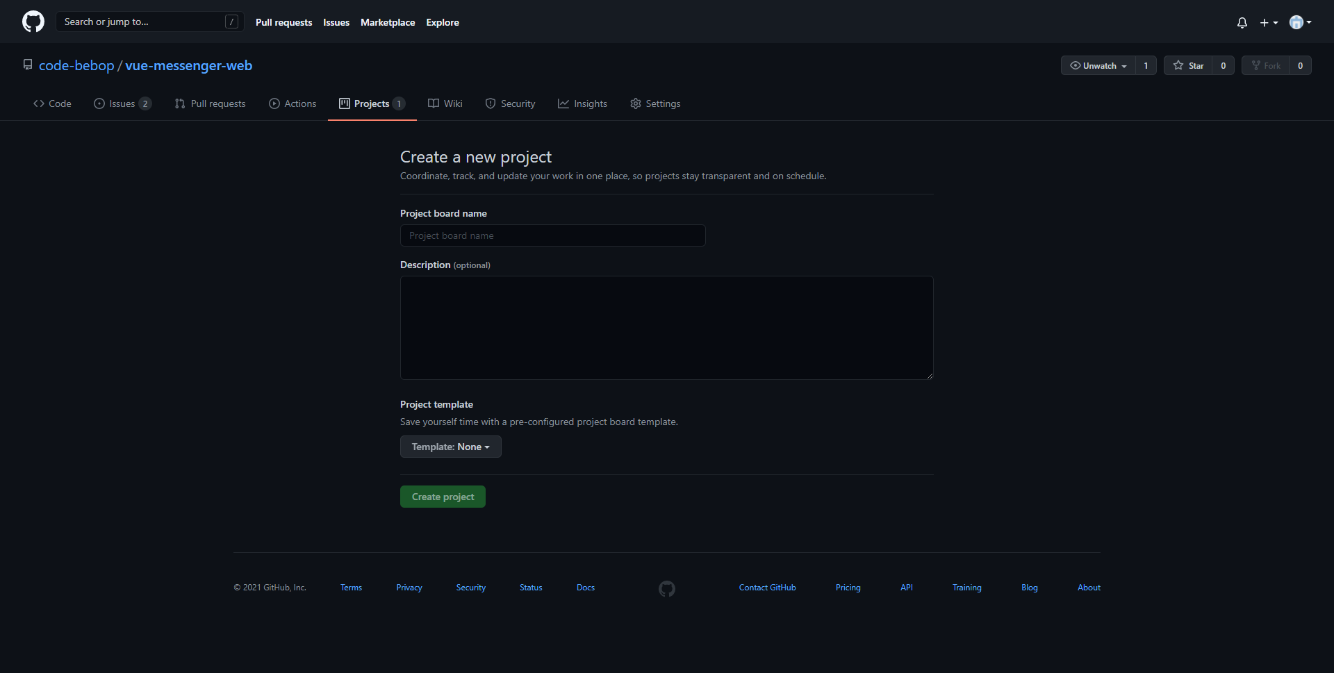Focus the Search or jump to field
Viewport: 1334px width, 673px height.
(x=149, y=22)
